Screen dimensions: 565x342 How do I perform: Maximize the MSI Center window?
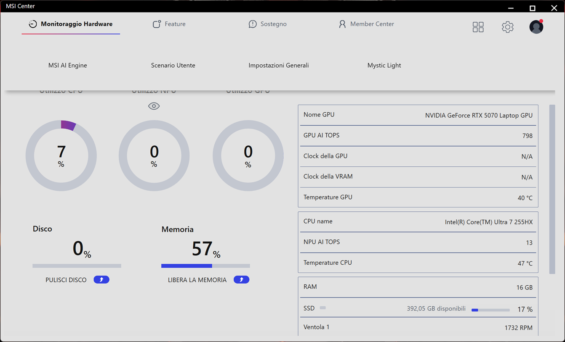click(x=532, y=8)
